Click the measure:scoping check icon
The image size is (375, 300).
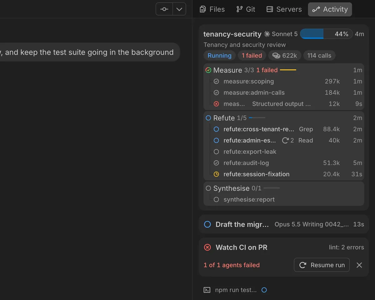click(216, 81)
